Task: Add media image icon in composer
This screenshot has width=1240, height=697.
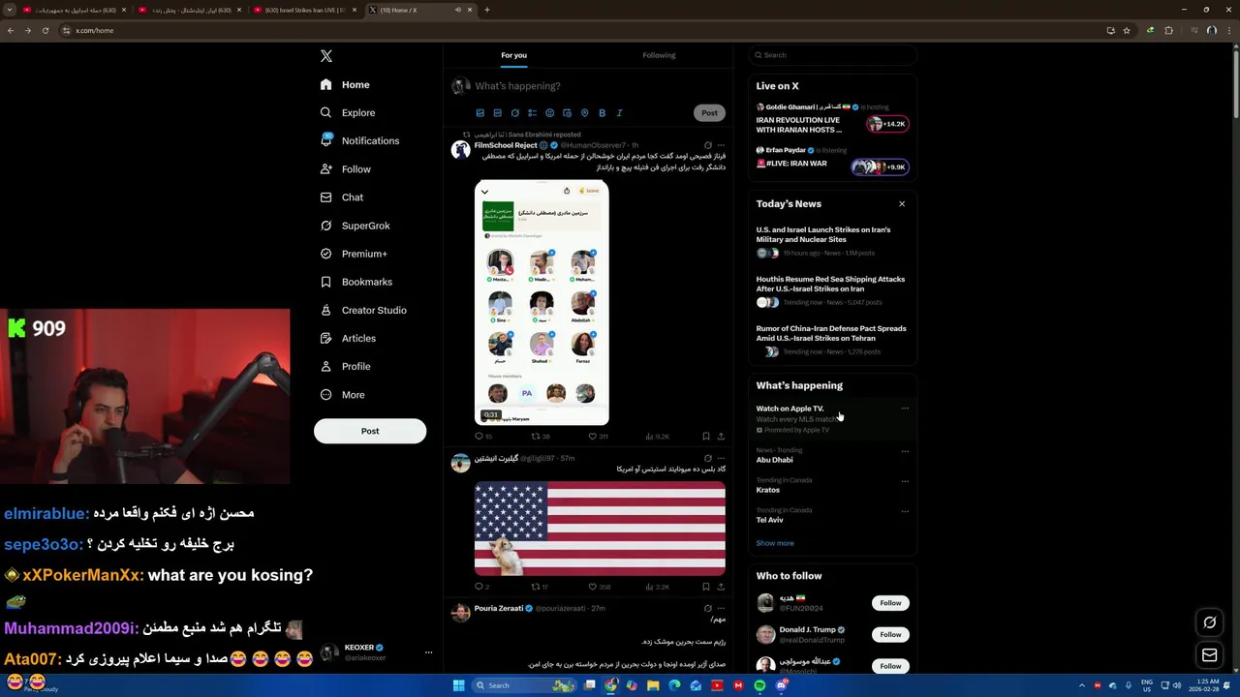Action: click(x=480, y=113)
